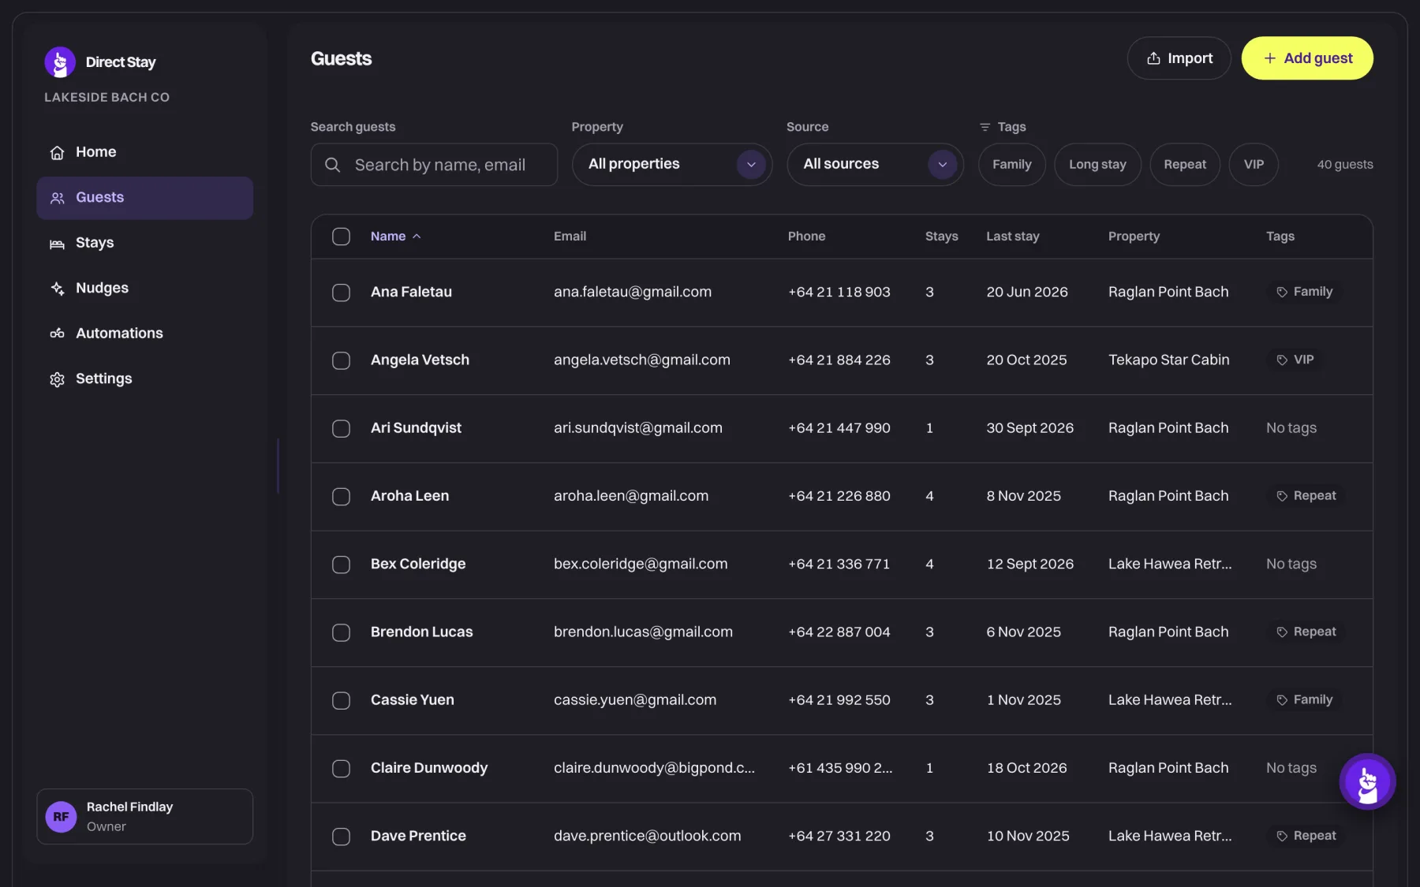
Task: Click the Direct Stay logo icon
Action: (60, 62)
